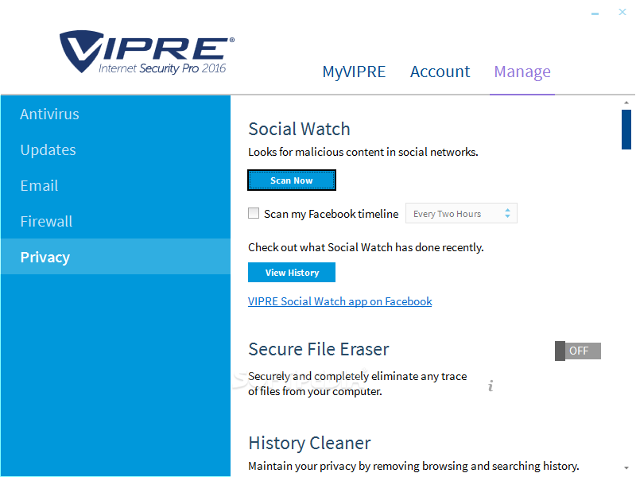Select the Manage tab
Image resolution: width=636 pixels, height=477 pixels.
pyautogui.click(x=522, y=72)
